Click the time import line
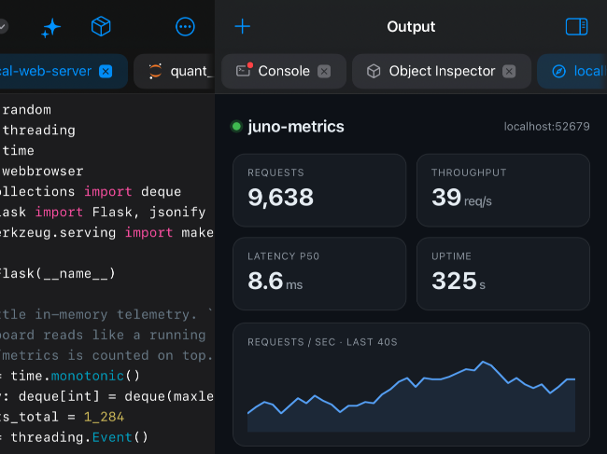 point(18,151)
